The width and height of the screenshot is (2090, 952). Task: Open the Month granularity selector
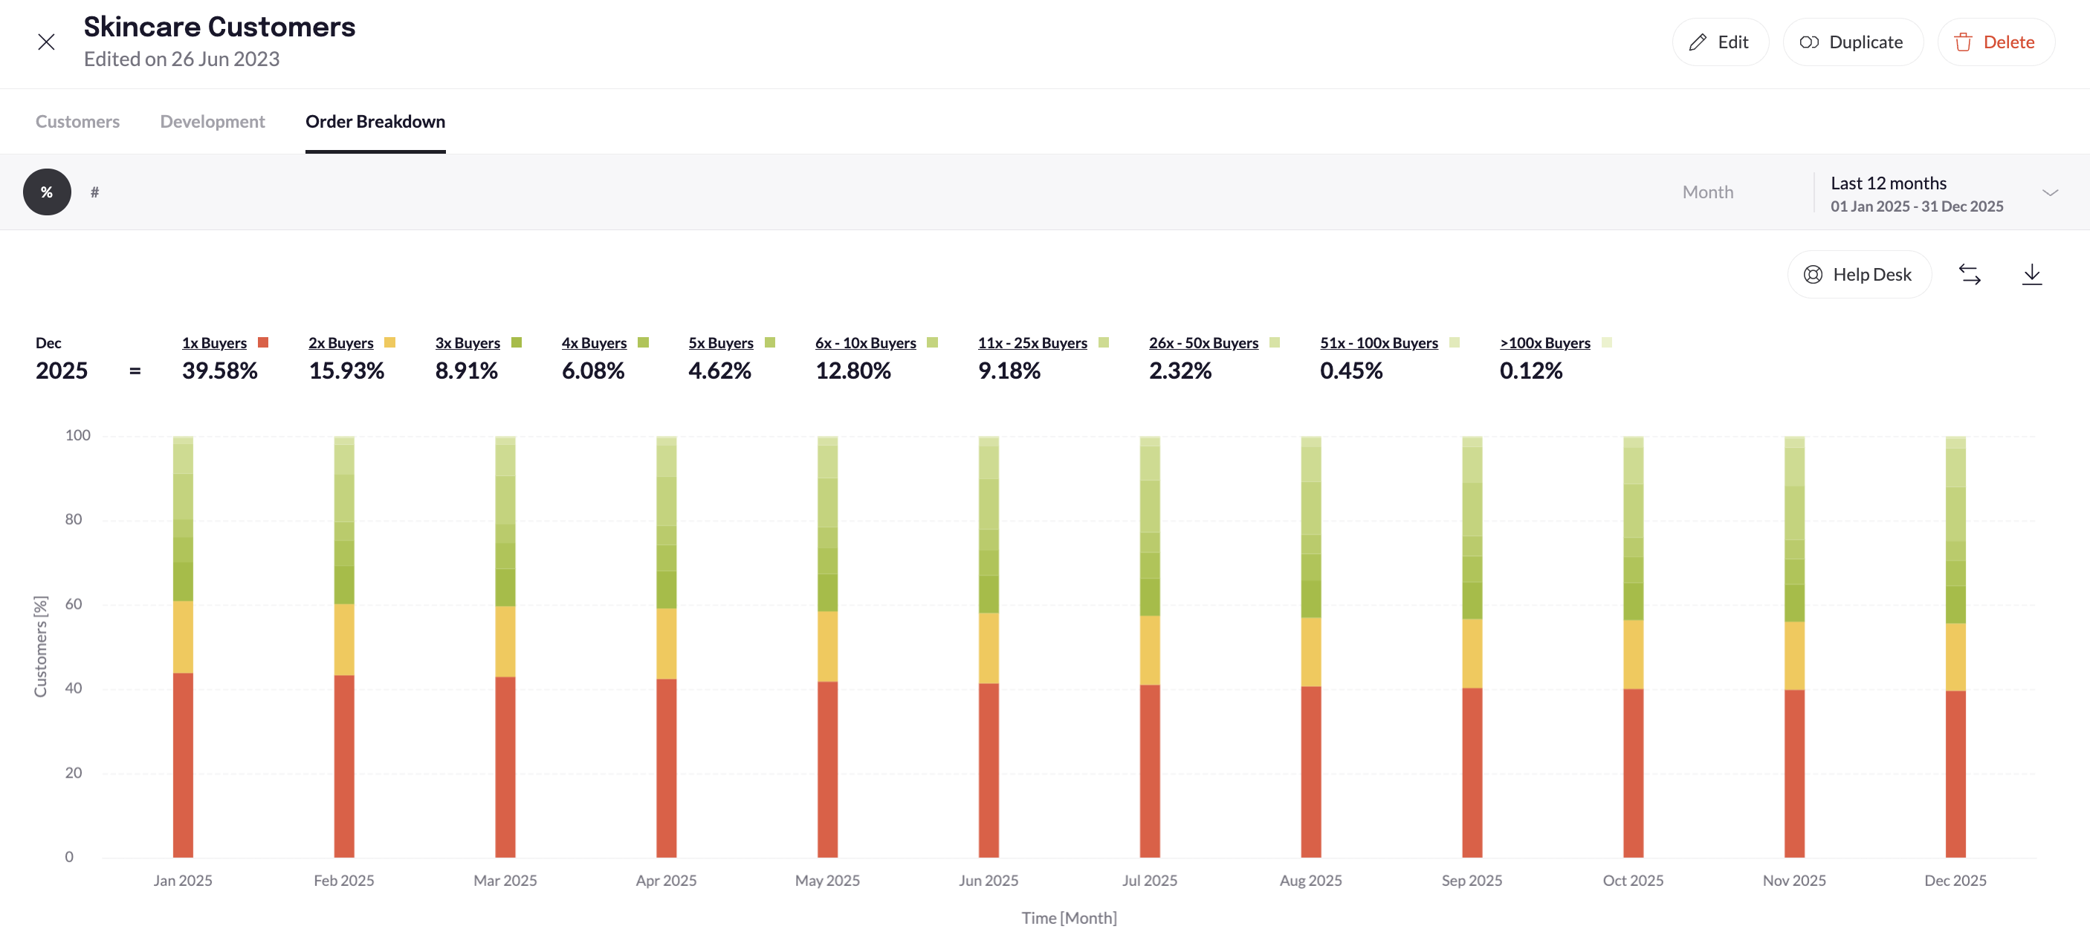pos(1707,192)
